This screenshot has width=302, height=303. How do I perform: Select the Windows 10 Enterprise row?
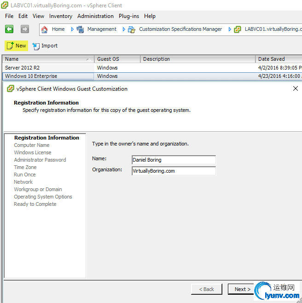[x=152, y=76]
